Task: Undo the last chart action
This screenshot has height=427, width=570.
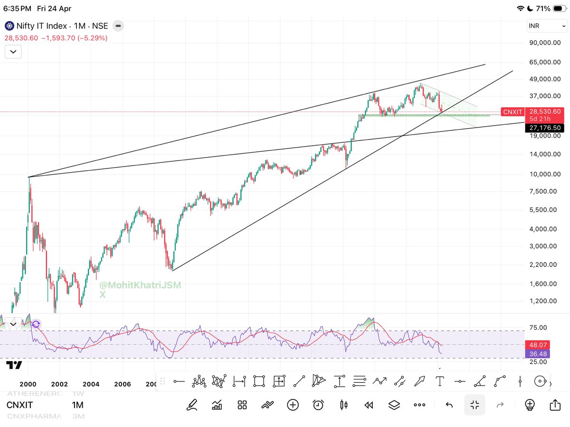Action: 449,405
